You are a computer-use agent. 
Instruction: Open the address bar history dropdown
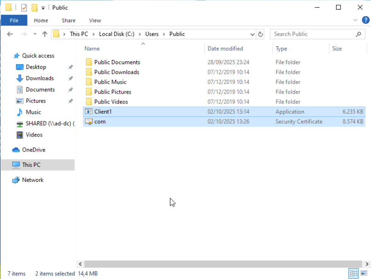click(252, 34)
